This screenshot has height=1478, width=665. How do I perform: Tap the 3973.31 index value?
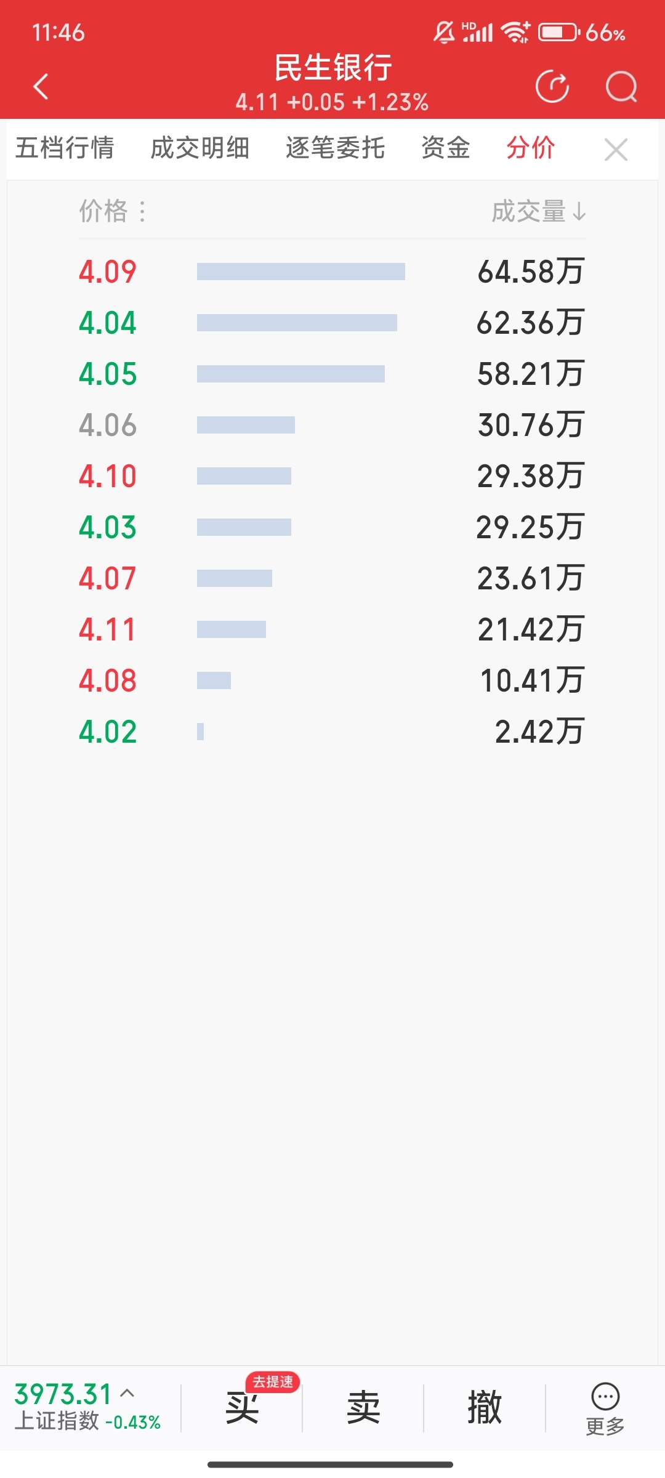[63, 1394]
